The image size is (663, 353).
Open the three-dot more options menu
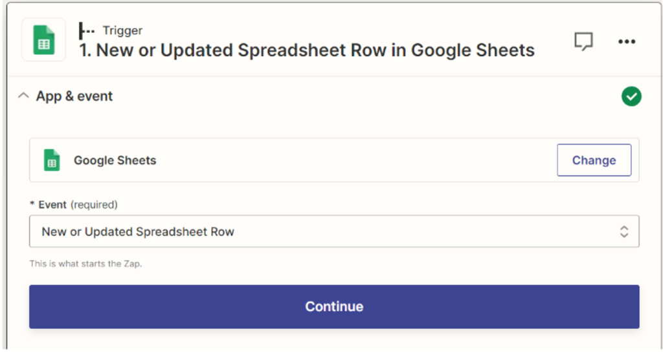626,42
